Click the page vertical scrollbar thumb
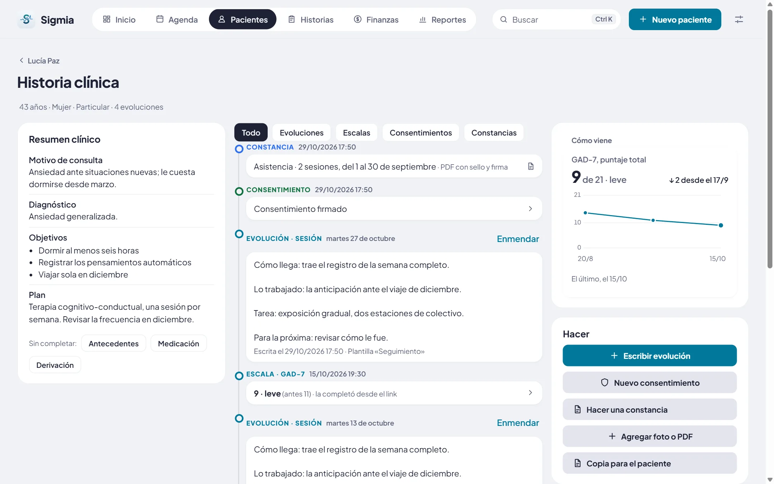 click(770, 139)
